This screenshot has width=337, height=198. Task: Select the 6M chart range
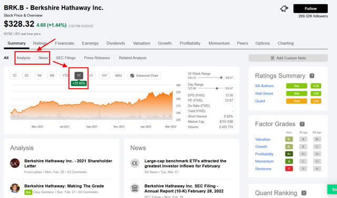[x=52, y=76]
